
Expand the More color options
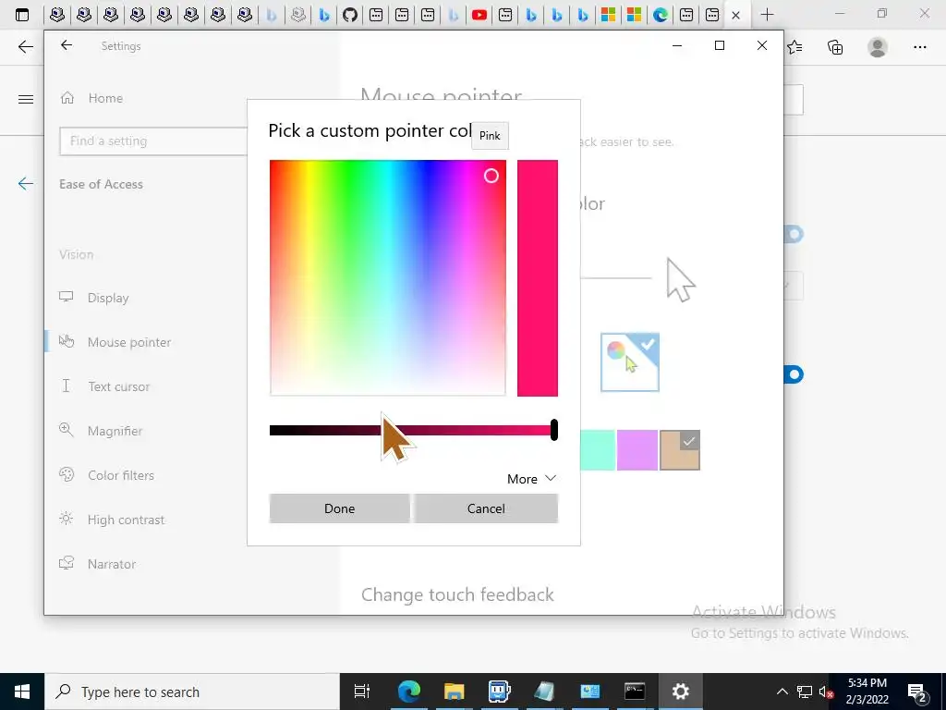pyautogui.click(x=531, y=479)
